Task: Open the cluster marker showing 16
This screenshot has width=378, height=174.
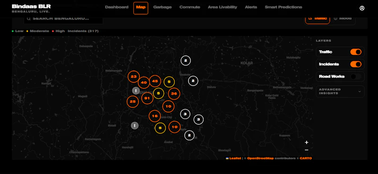Action: (x=155, y=116)
